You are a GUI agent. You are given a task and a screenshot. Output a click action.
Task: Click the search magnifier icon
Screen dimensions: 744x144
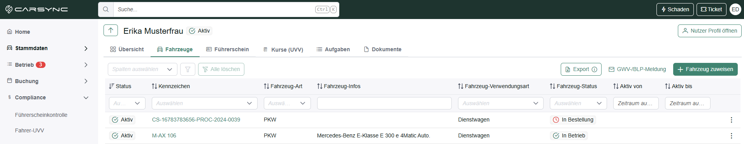pos(106,9)
